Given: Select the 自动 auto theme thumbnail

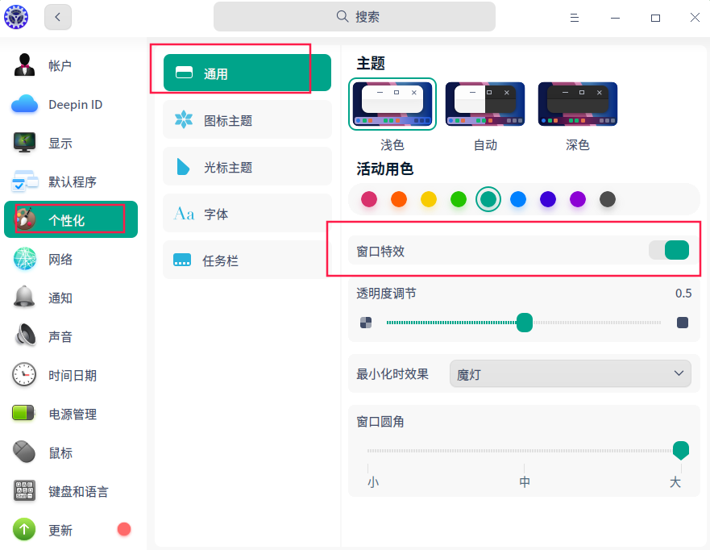Looking at the screenshot, I should [x=485, y=104].
